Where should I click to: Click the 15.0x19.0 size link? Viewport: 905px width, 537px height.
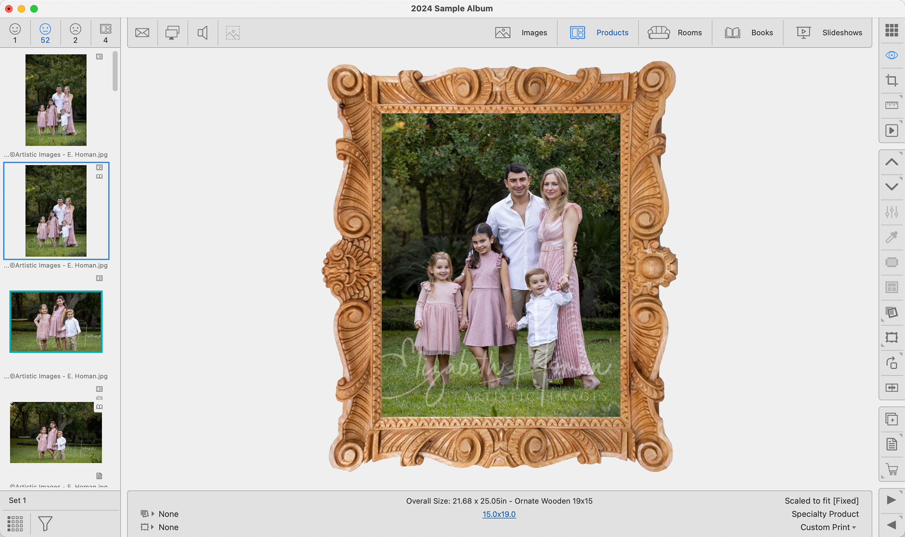coord(499,514)
